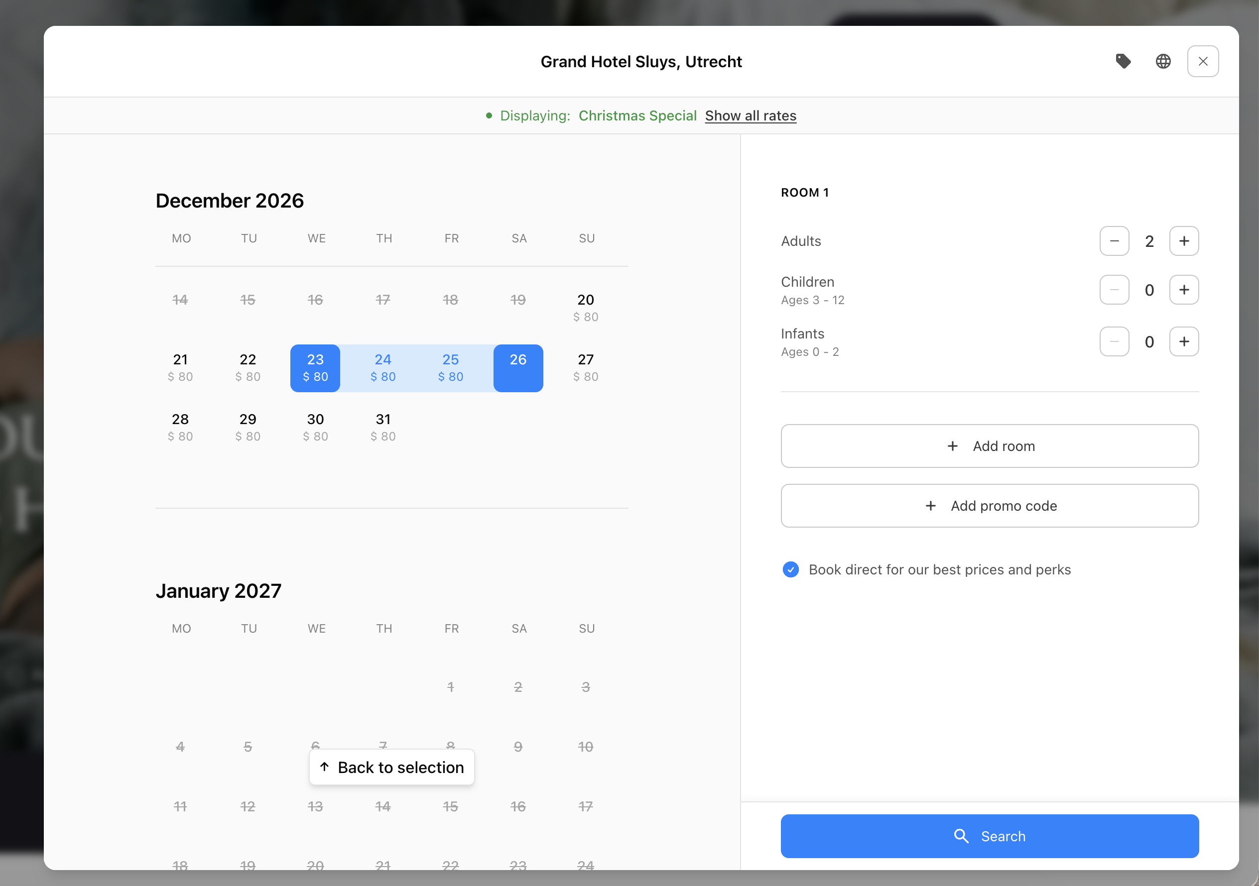
Task: Decrease the number of adults
Action: click(x=1114, y=241)
